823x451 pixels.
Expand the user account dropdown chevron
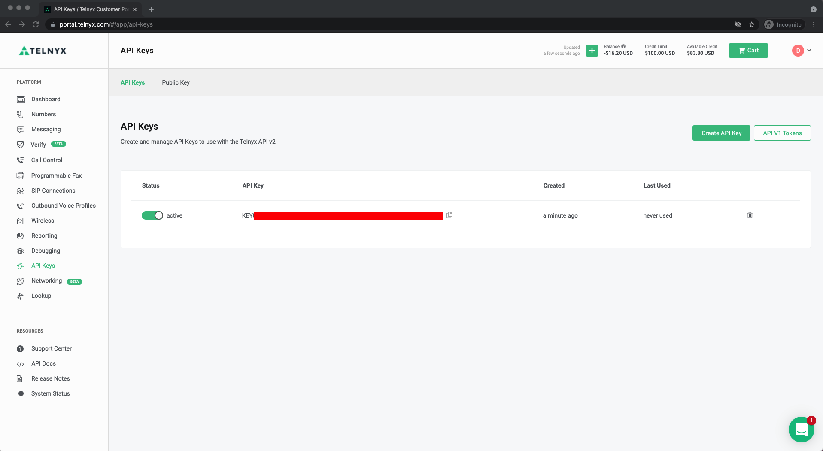tap(809, 51)
